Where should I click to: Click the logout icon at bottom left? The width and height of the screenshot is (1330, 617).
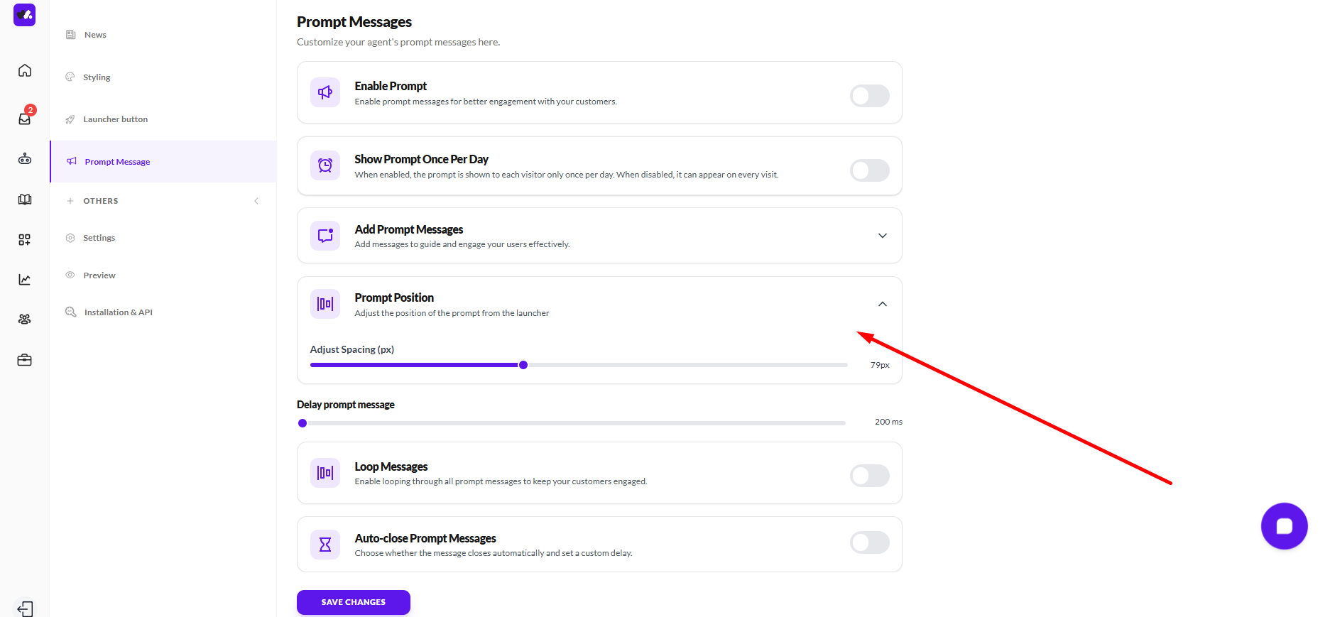25,608
